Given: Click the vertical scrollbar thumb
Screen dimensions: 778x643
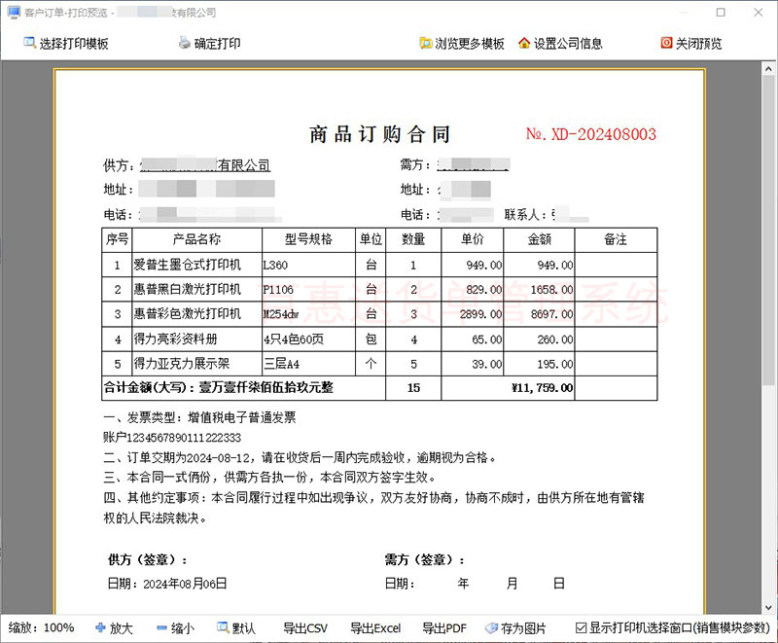Looking at the screenshot, I should [768, 231].
